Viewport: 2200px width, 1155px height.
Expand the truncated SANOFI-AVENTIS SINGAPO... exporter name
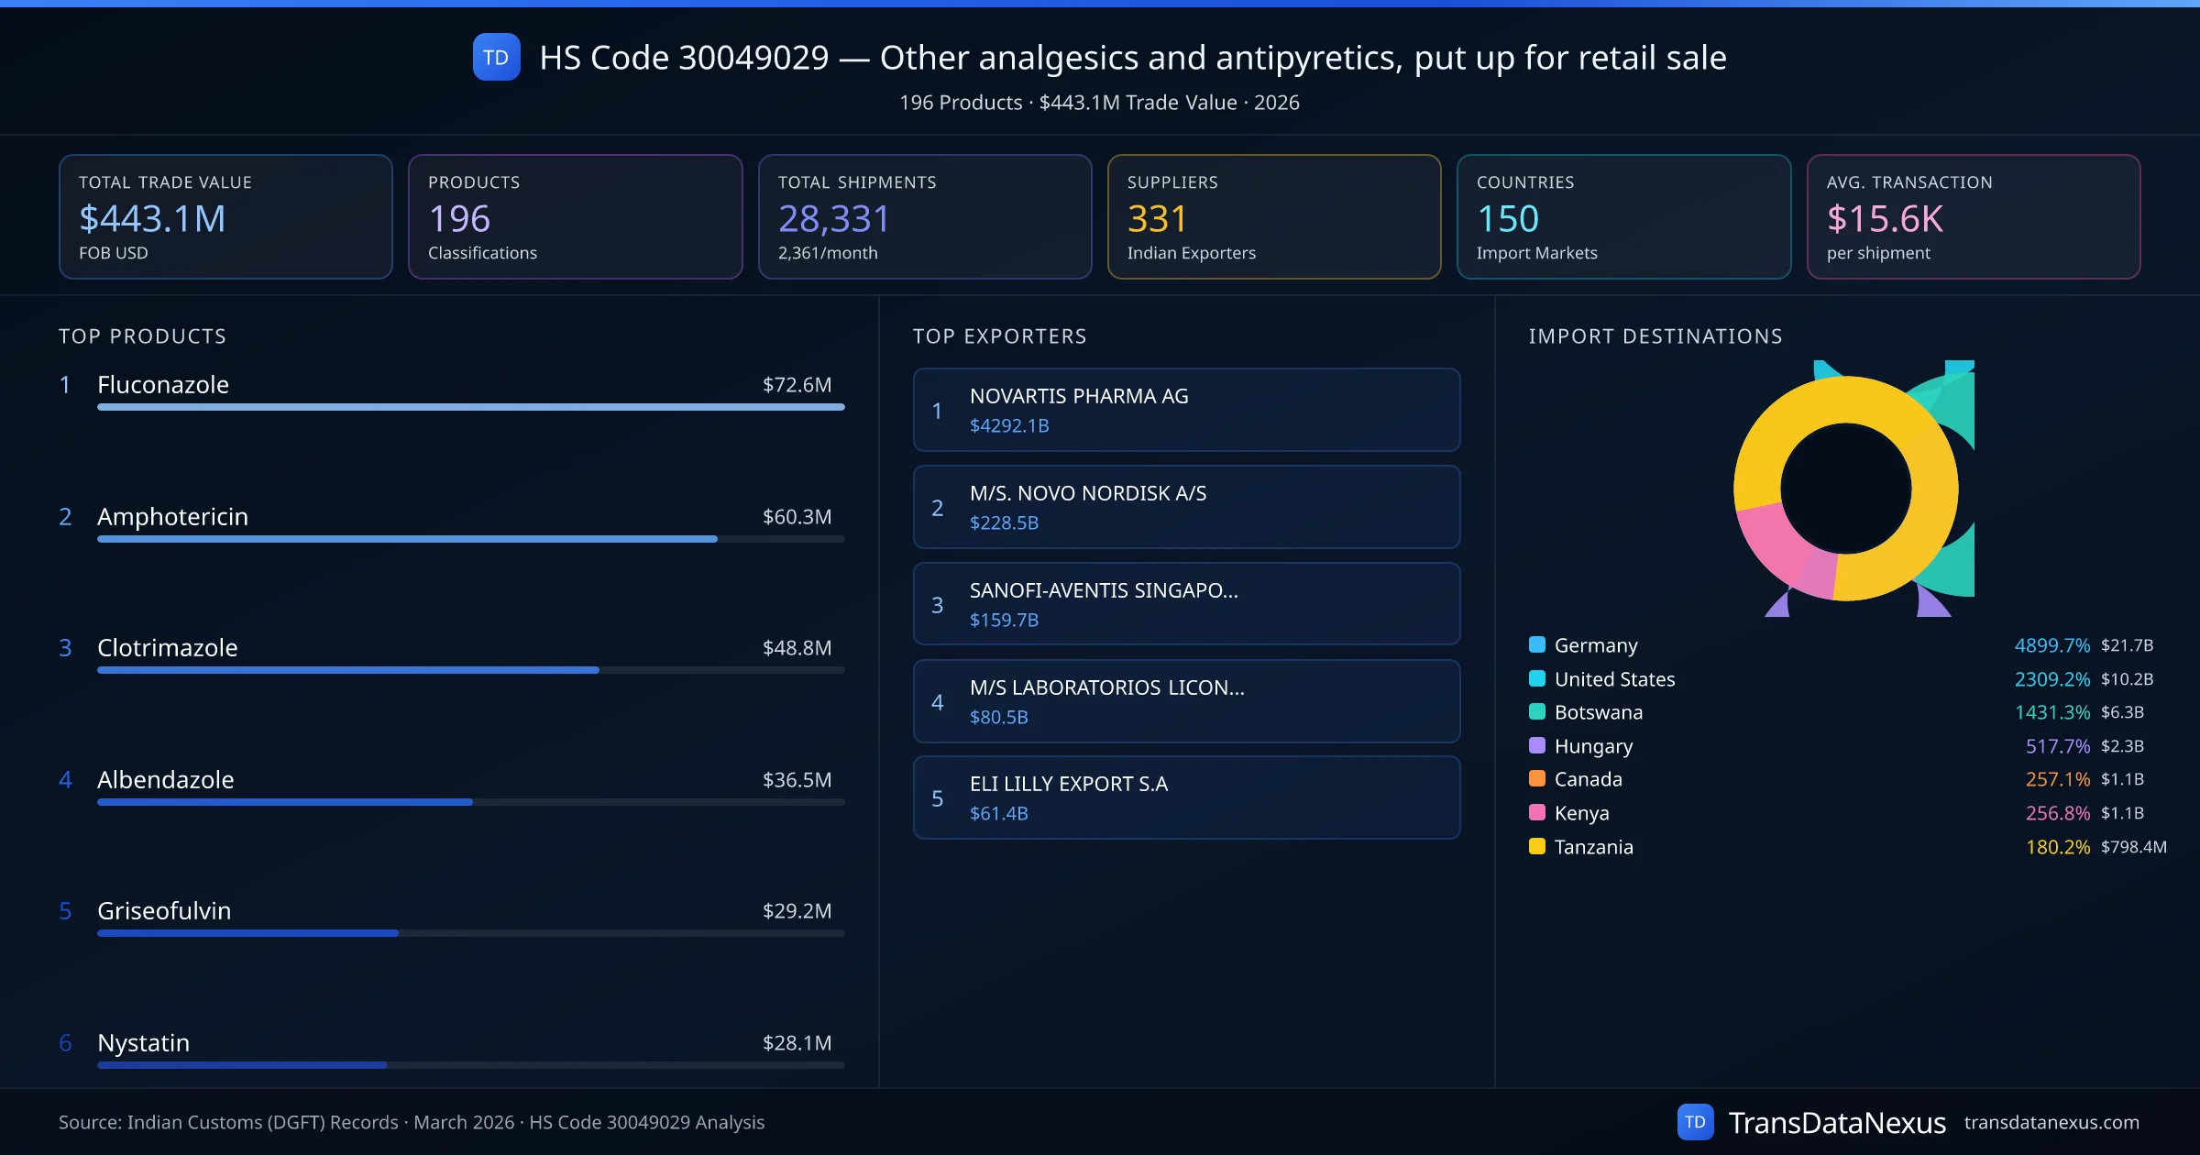1104,591
